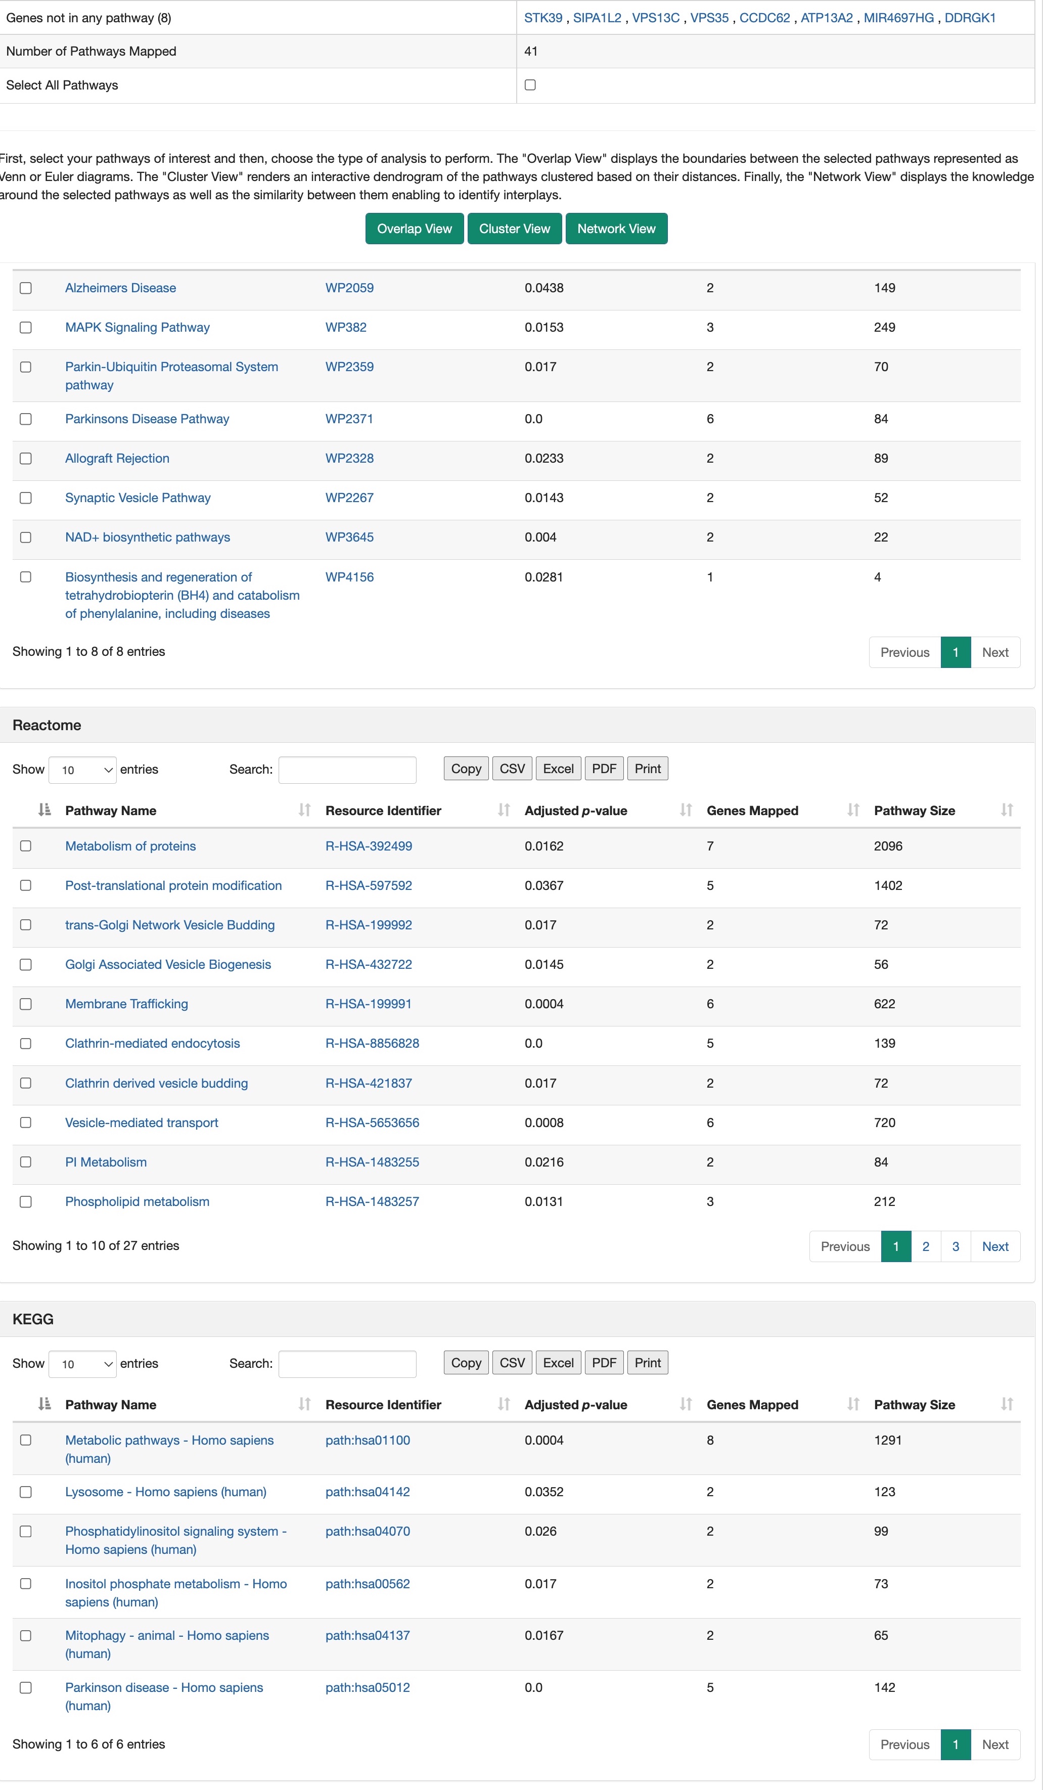The width and height of the screenshot is (1043, 1790).
Task: Sort KEGG table by Adjusted p-value icon
Action: (686, 1404)
